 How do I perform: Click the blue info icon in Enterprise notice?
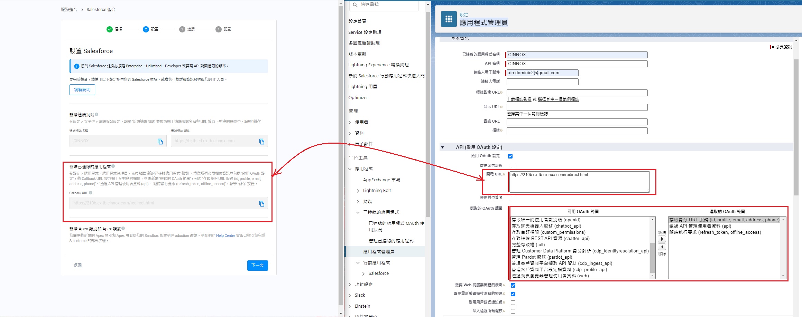(x=77, y=66)
